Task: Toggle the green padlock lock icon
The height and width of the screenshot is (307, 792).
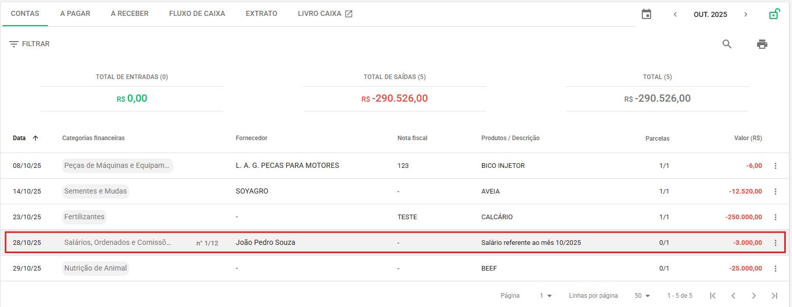Action: click(x=773, y=14)
